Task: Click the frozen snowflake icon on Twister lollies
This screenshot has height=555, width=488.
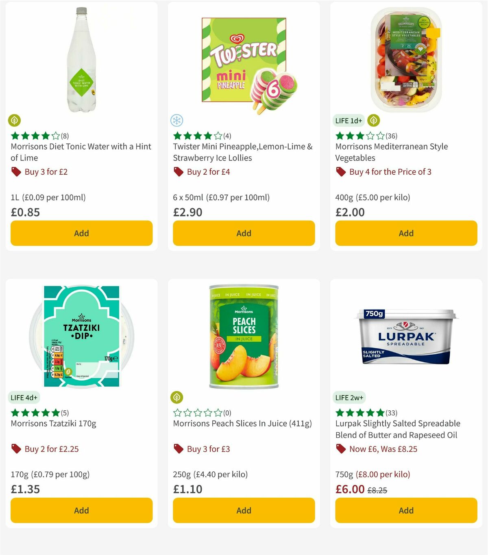Action: (x=176, y=120)
